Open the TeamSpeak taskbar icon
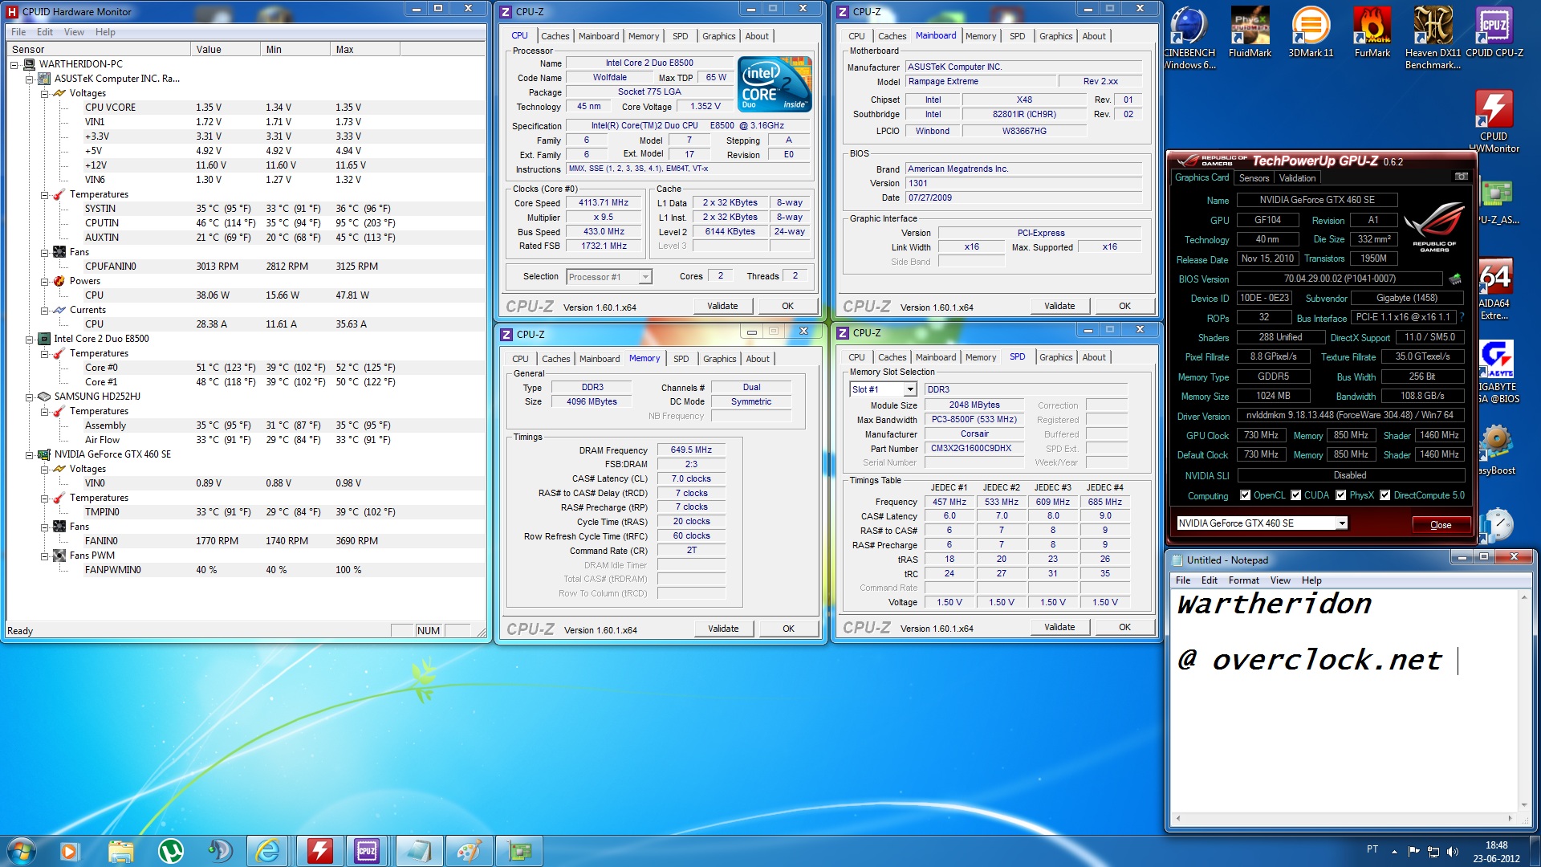 pyautogui.click(x=219, y=851)
